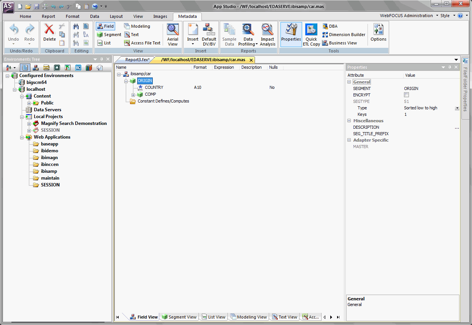Viewport: 472px width, 325px height.
Task: Click the blue Help question mark icon
Action: point(460,16)
